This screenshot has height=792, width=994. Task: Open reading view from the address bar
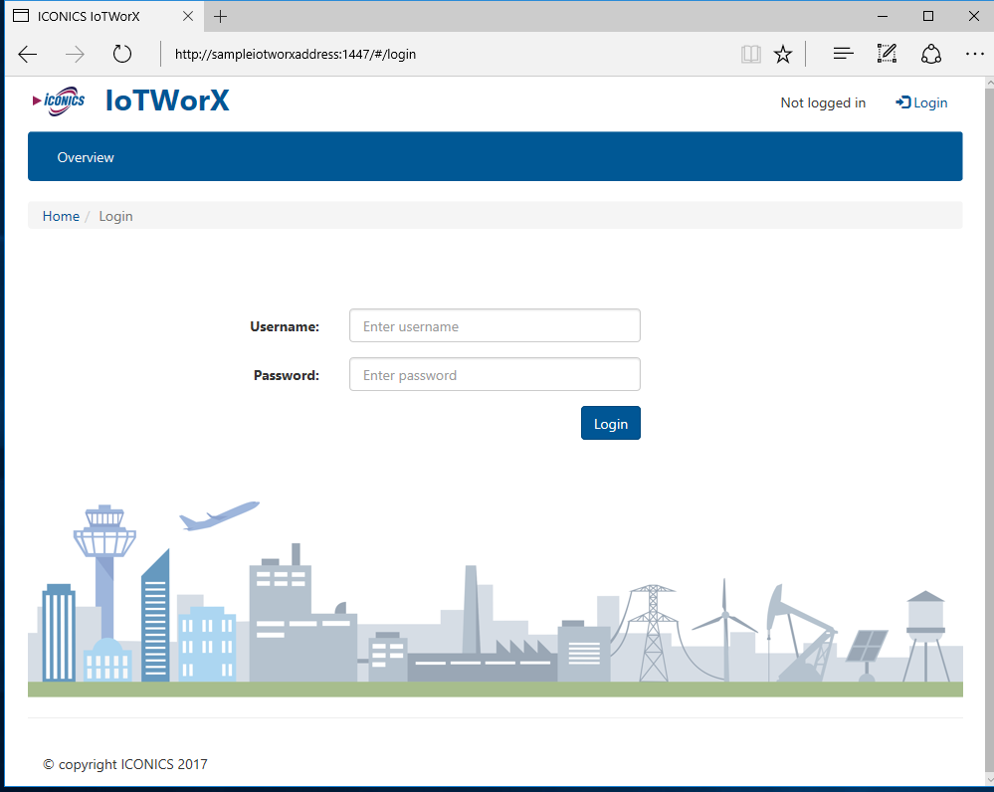click(750, 54)
